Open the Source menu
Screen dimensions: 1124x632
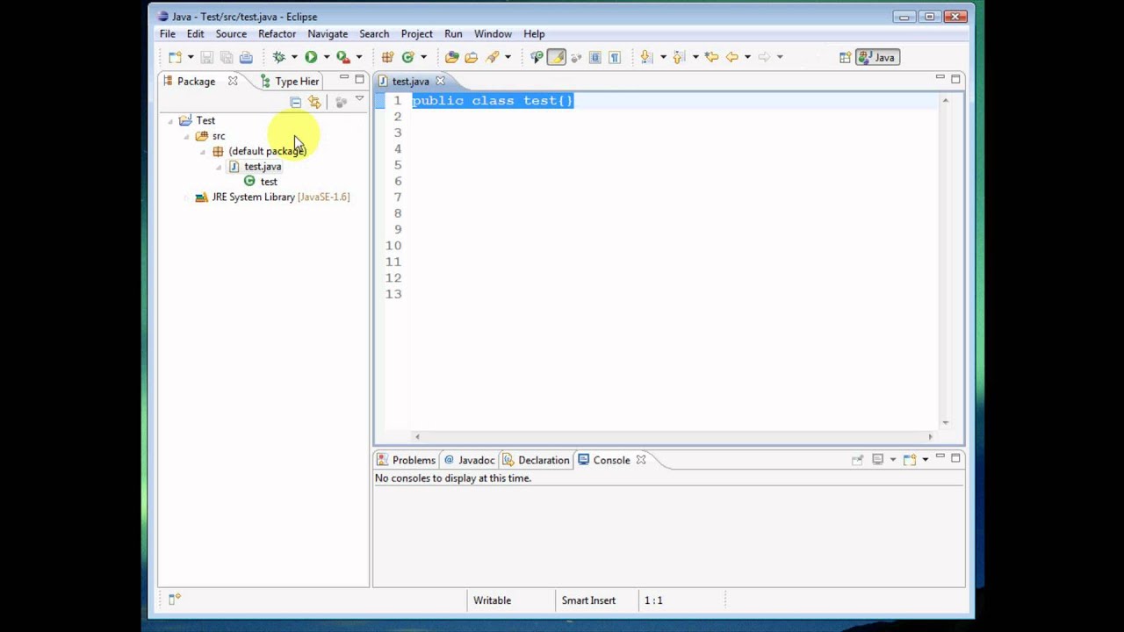pyautogui.click(x=231, y=33)
